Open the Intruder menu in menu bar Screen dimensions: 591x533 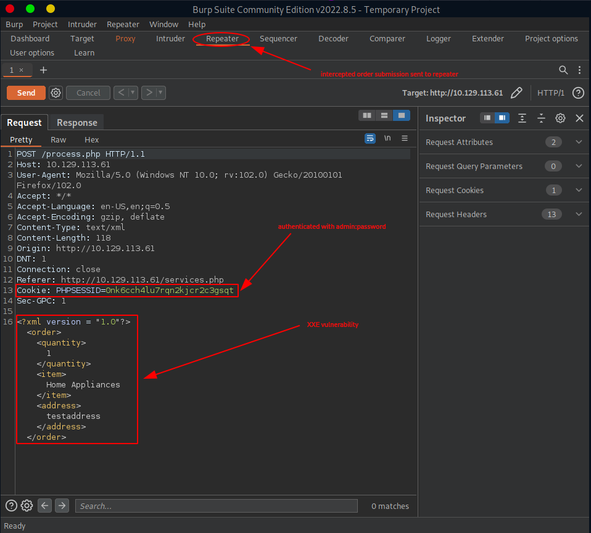coord(82,24)
